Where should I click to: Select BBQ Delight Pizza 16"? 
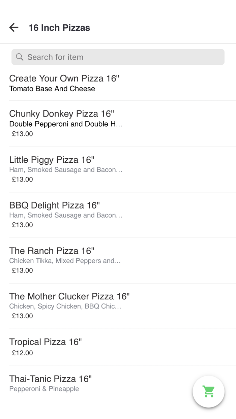click(x=54, y=205)
